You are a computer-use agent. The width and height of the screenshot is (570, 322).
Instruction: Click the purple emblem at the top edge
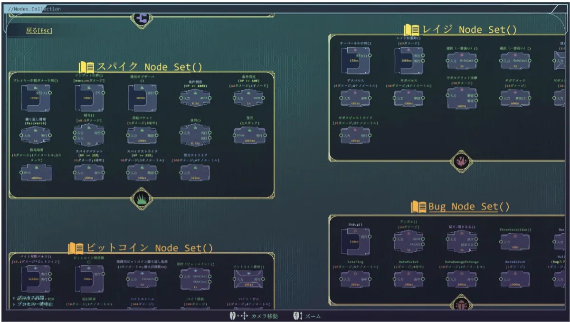coord(142,18)
